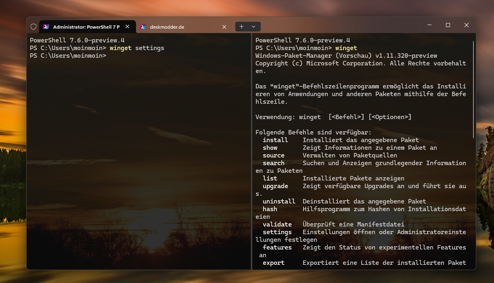Click 'Verwalten von Paketquellen' description
Image resolution: width=494 pixels, height=283 pixels.
pos(350,155)
